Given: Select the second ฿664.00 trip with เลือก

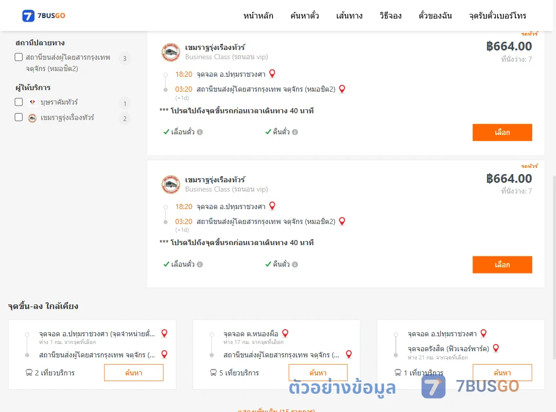Looking at the screenshot, I should click(x=502, y=265).
